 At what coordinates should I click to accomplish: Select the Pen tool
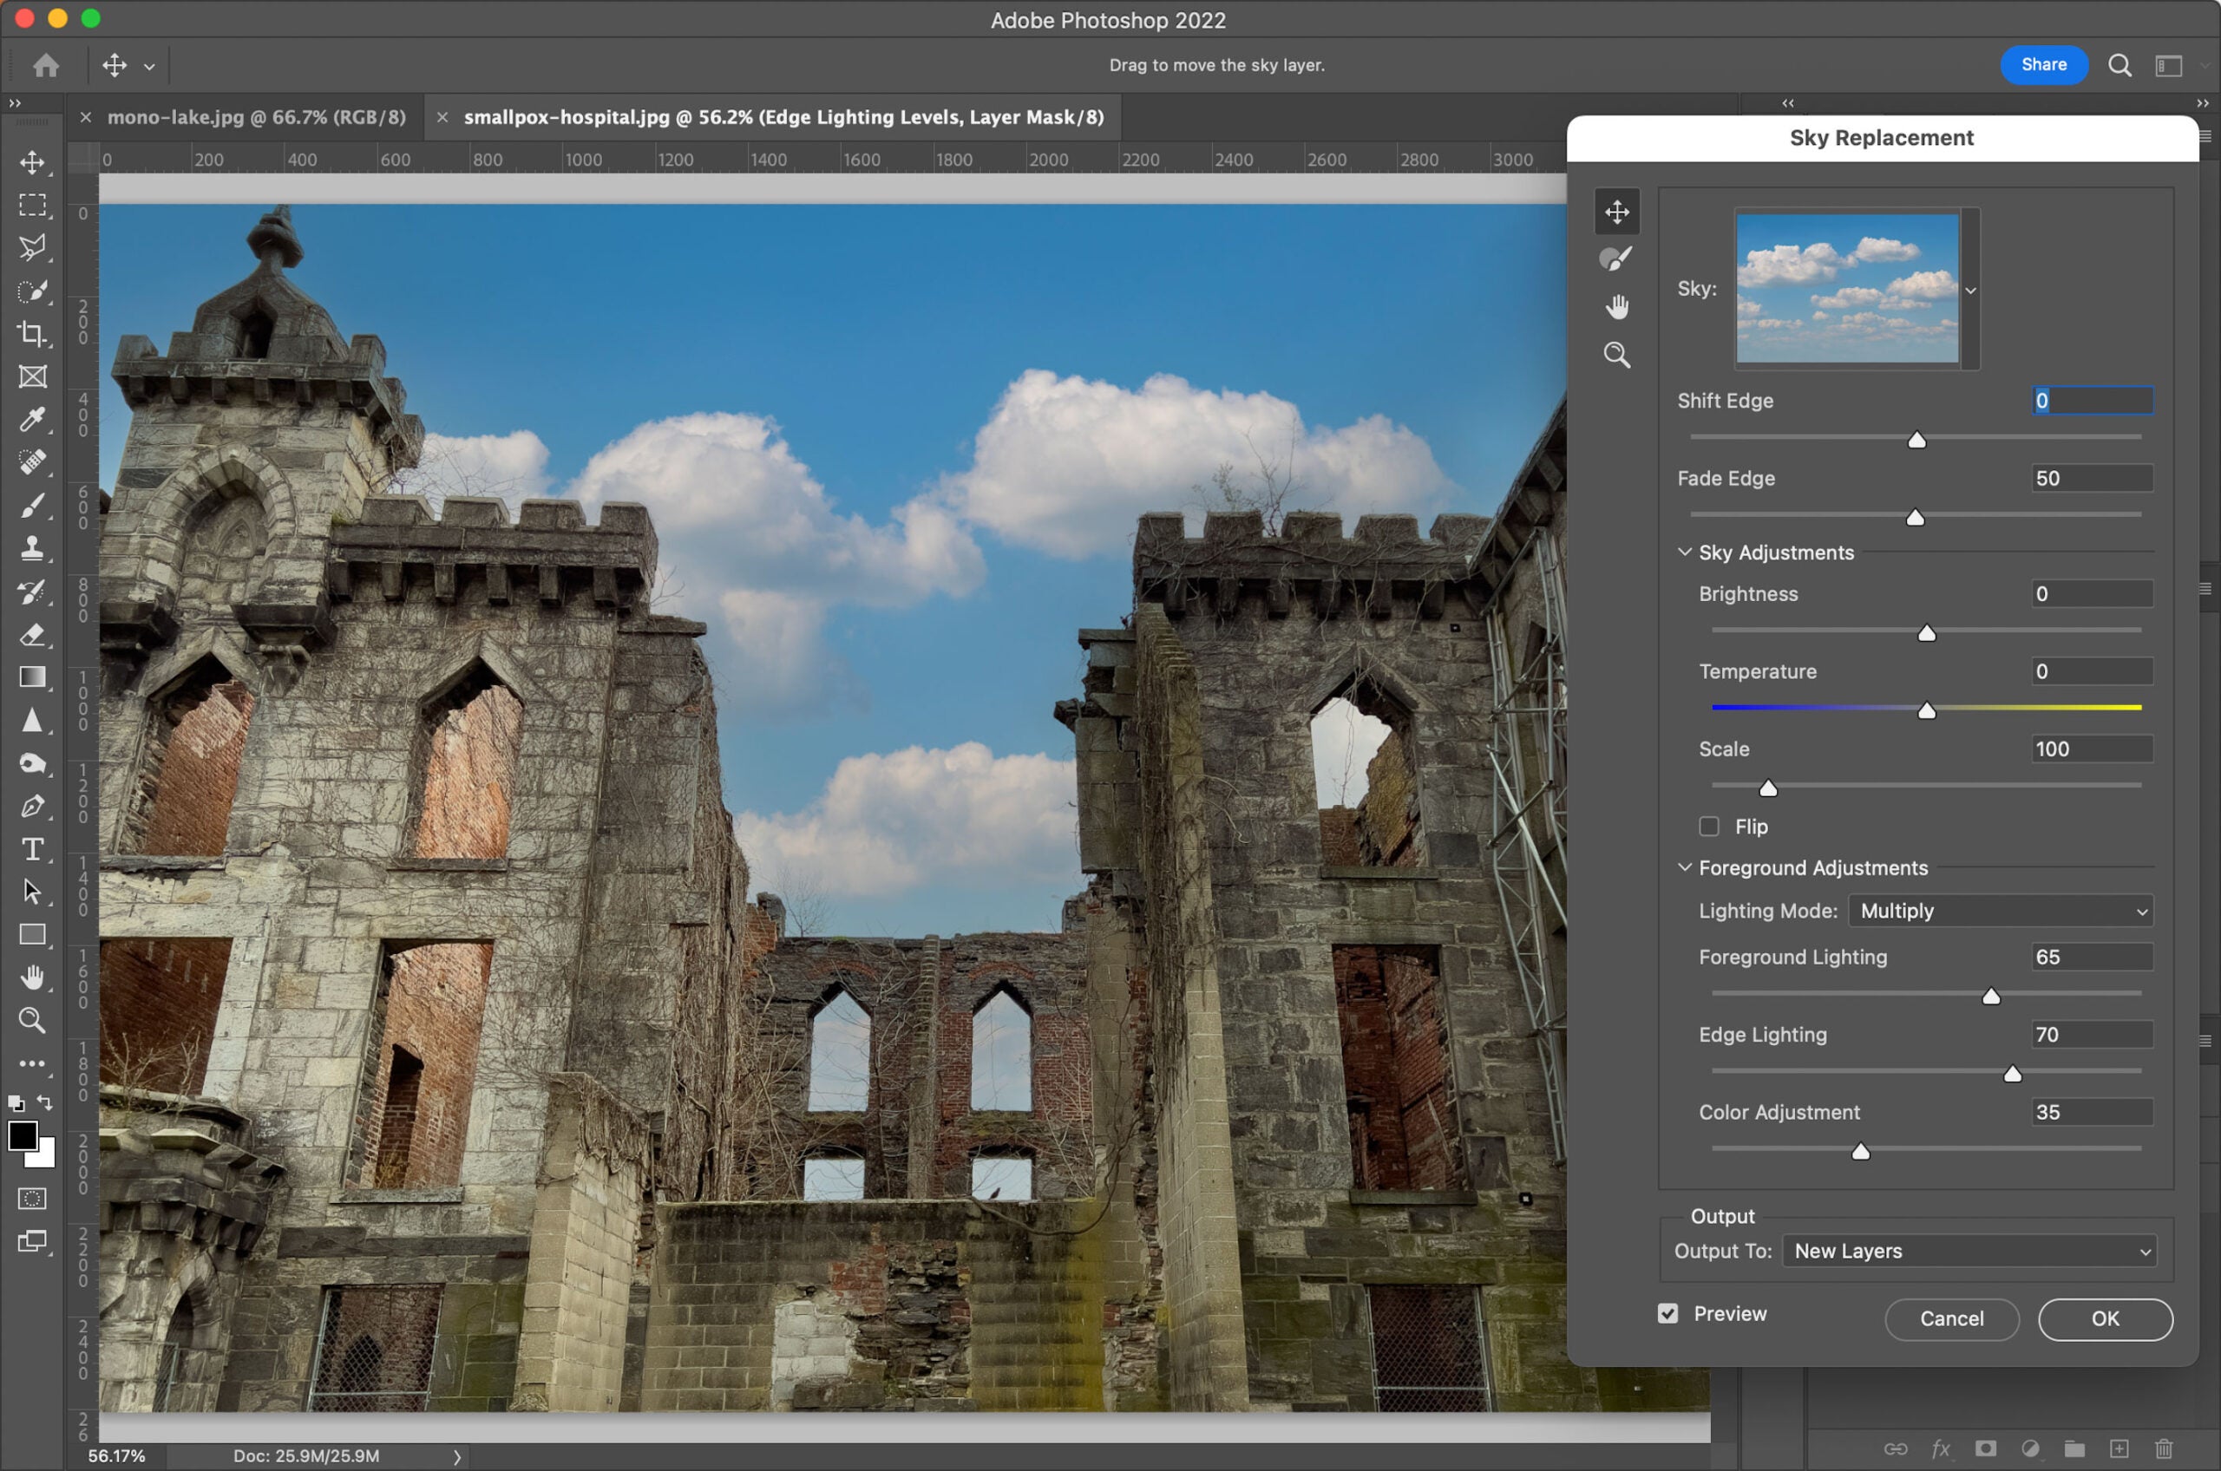tap(33, 806)
